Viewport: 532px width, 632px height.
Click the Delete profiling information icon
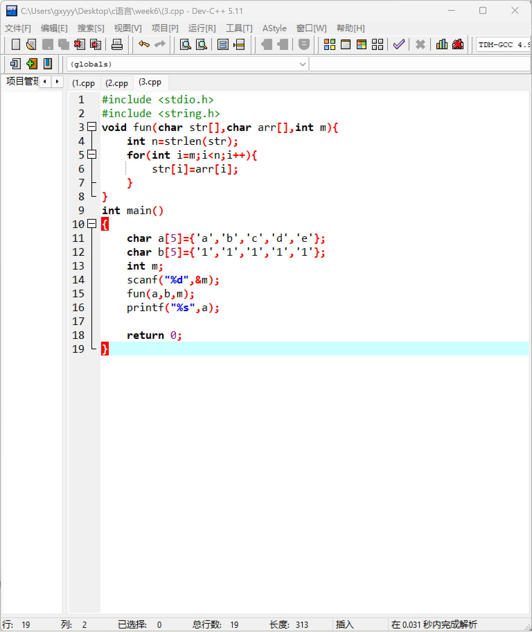pos(458,44)
